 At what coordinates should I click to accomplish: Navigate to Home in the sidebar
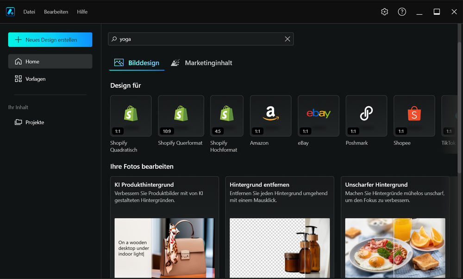33,61
